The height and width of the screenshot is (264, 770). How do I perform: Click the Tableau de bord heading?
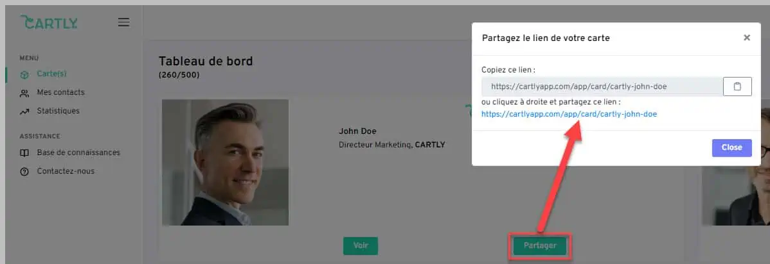click(206, 62)
